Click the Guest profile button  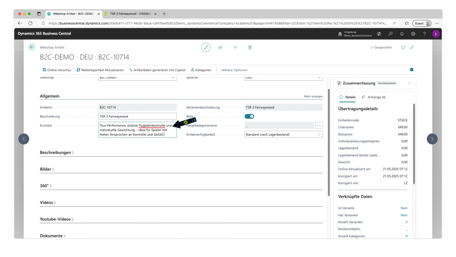pyautogui.click(x=422, y=23)
